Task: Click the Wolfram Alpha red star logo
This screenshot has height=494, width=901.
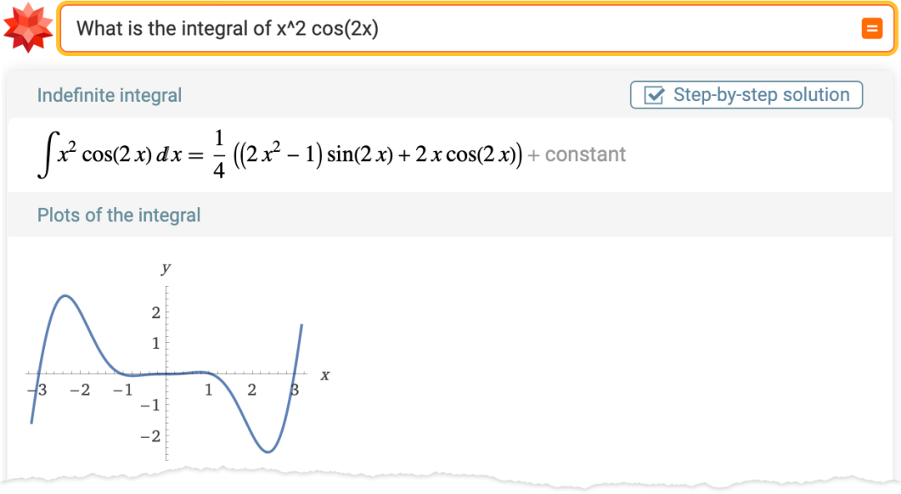Action: 28,28
